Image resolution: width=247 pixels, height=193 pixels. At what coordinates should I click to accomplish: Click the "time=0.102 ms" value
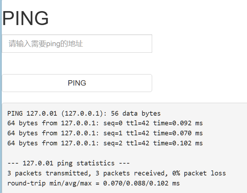[178, 143]
